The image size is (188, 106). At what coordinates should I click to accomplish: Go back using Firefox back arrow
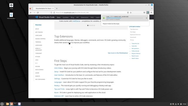pos(31,13)
